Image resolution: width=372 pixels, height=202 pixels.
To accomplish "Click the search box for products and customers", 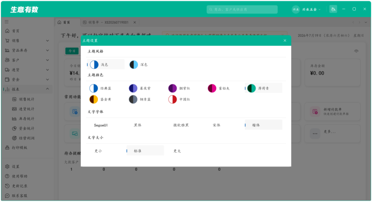I will tap(242, 9).
